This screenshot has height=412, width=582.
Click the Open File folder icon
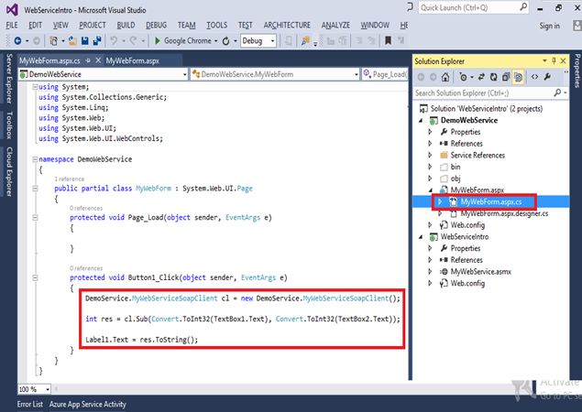(72, 41)
